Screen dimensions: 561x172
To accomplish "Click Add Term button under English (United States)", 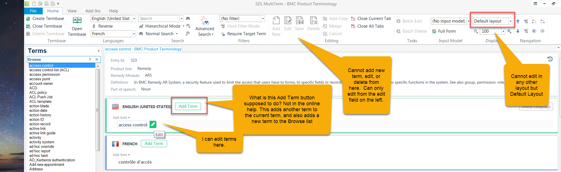I will pyautogui.click(x=188, y=106).
